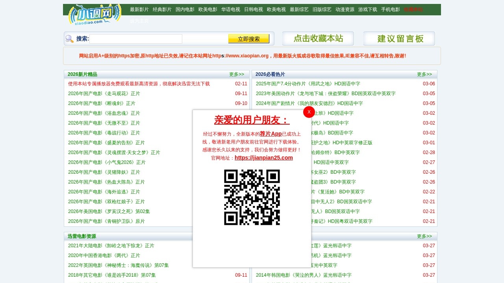Click 设为主页 link under the navigation
Screen dimensions: 504x283
point(139,21)
